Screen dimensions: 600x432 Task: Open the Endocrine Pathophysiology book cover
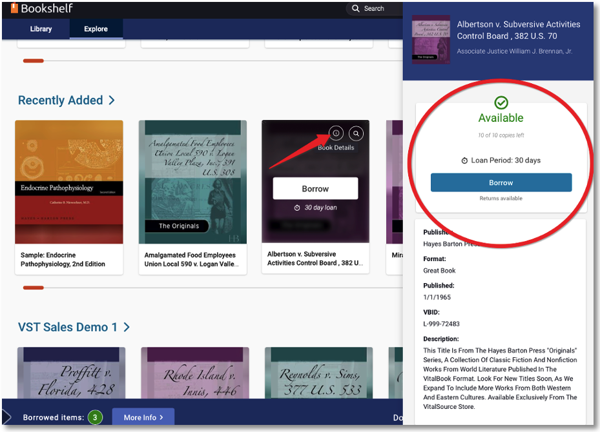tap(69, 182)
